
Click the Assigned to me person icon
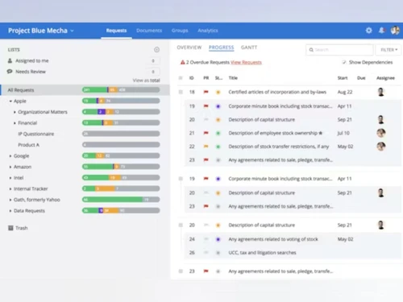tap(10, 60)
